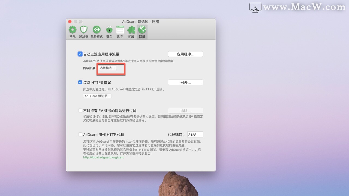Select the 隐身模式 eye icon

pos(97,30)
